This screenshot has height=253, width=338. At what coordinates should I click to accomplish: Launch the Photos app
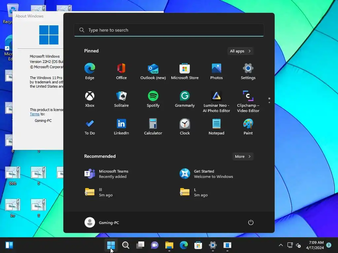[217, 71]
